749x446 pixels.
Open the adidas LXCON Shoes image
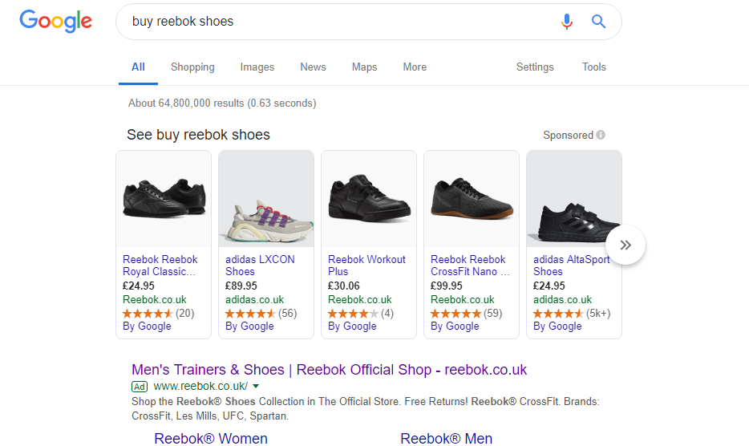[x=266, y=199]
